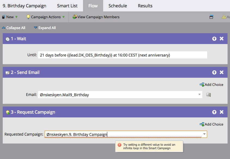The height and width of the screenshot is (159, 230).
Task: Switch to the Smart List tab
Action: pyautogui.click(x=67, y=6)
